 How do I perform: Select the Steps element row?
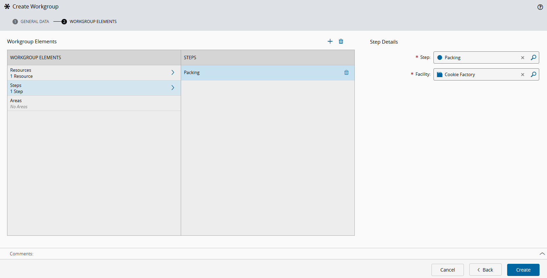(x=94, y=88)
